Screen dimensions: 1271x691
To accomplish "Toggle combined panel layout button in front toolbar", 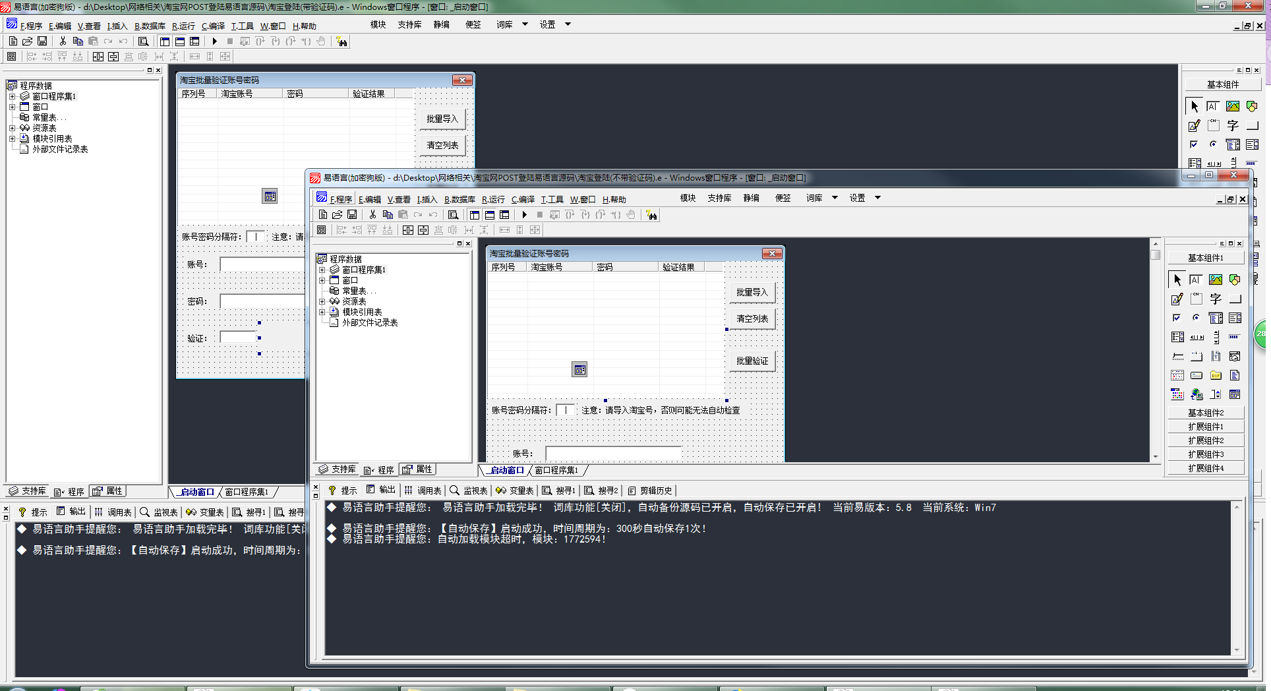I will pyautogui.click(x=505, y=215).
